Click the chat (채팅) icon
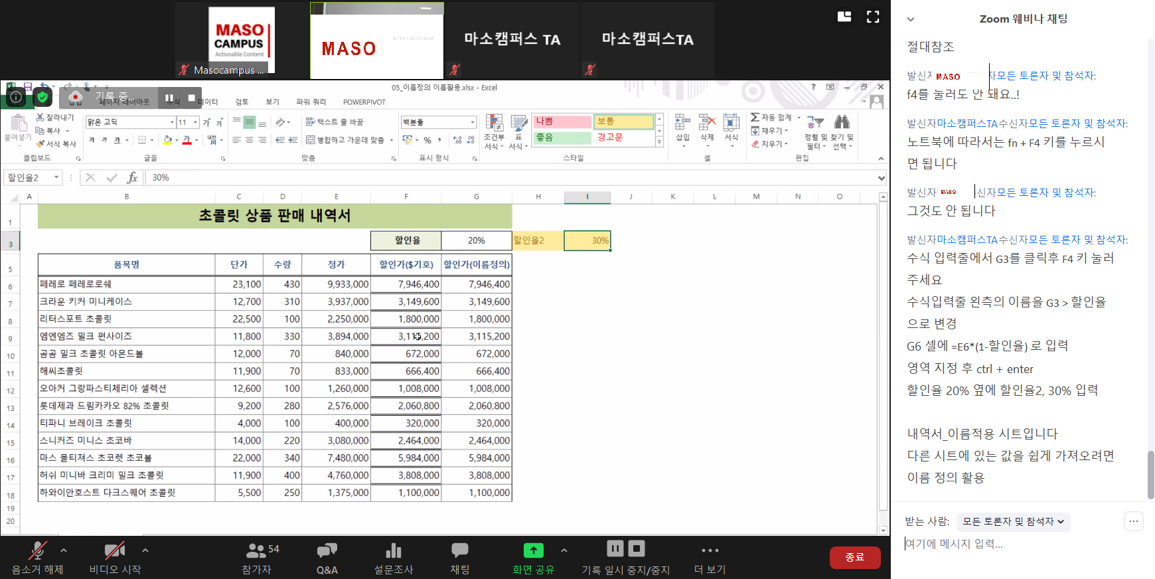The height and width of the screenshot is (579, 1155). [x=459, y=551]
